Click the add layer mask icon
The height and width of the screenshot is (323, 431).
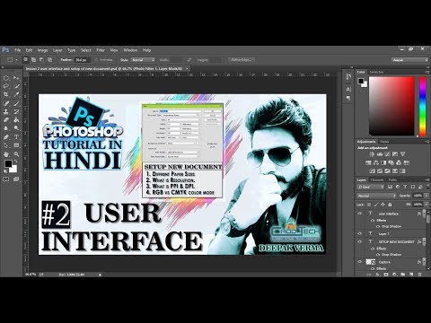pos(386,275)
